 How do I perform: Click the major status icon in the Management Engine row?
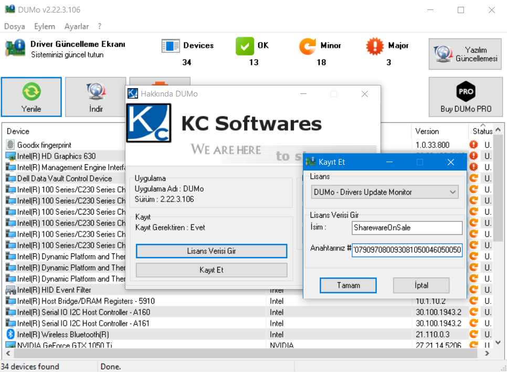pos(474,167)
